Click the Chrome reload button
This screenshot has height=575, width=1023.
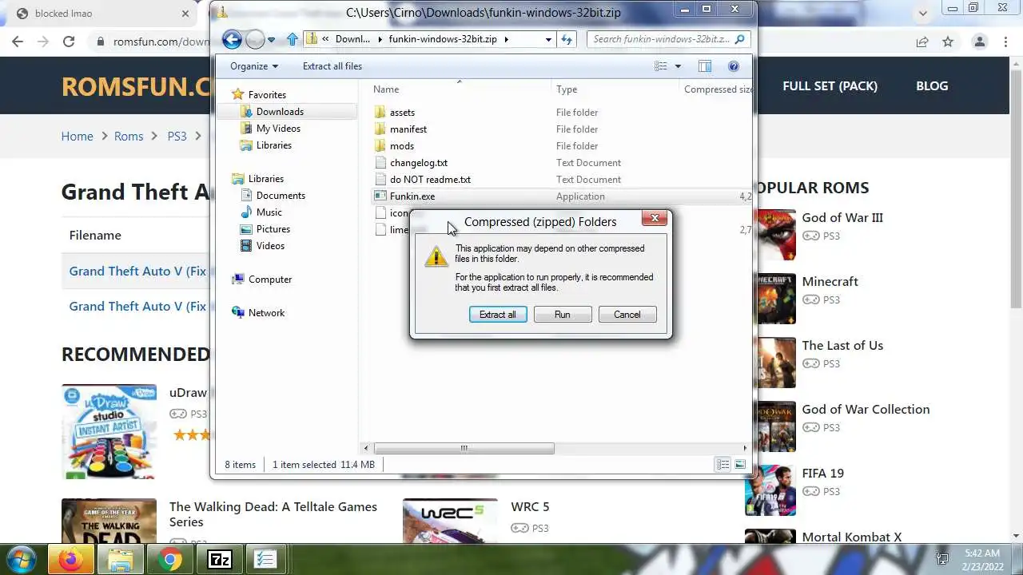[69, 42]
